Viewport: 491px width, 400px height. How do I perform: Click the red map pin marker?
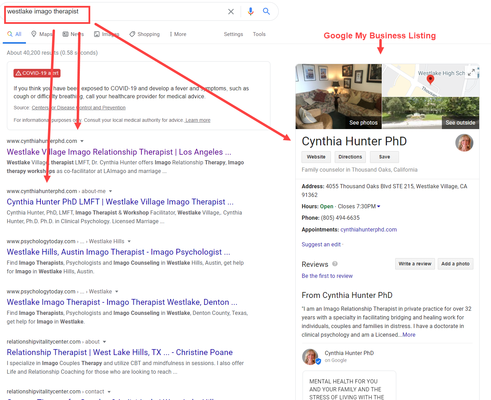point(430,79)
